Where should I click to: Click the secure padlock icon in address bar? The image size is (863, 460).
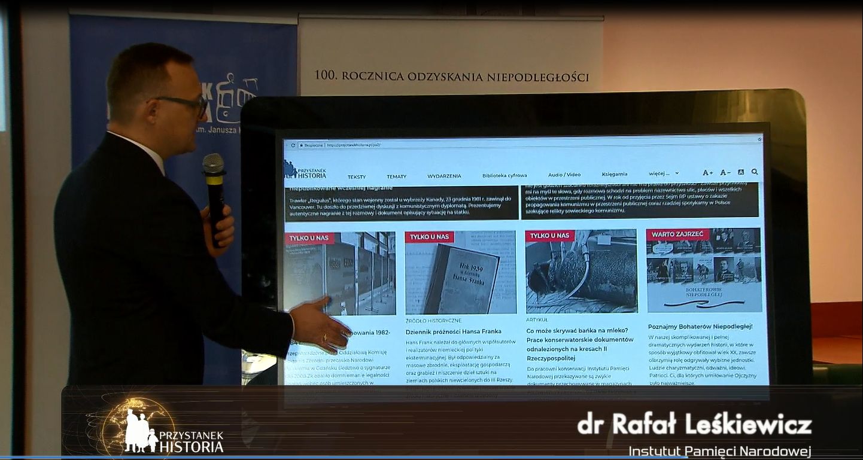(x=300, y=145)
